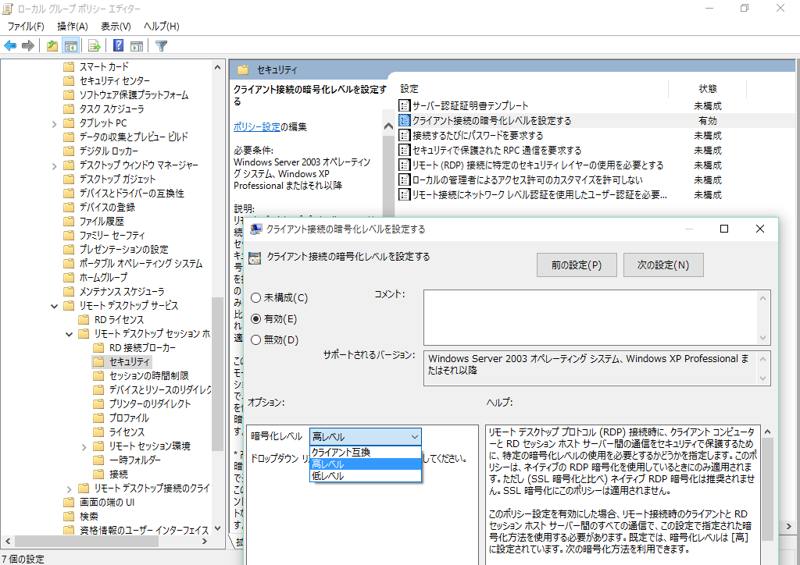800x565 pixels.
Task: Choose クライアント互換 from the encryption list
Action: pyautogui.click(x=341, y=451)
